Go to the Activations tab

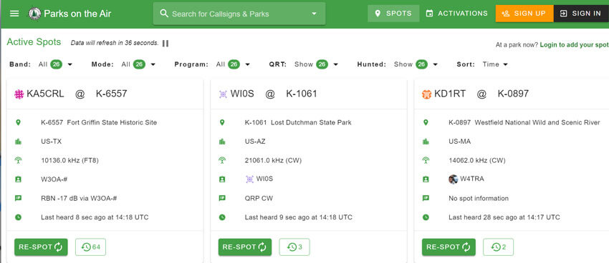pos(457,14)
